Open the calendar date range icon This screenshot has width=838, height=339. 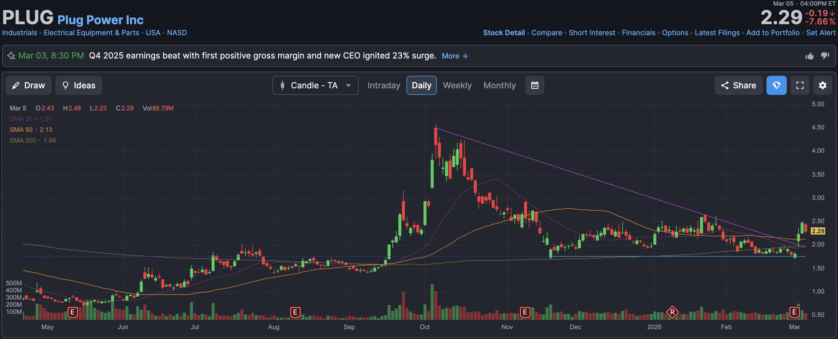click(535, 85)
